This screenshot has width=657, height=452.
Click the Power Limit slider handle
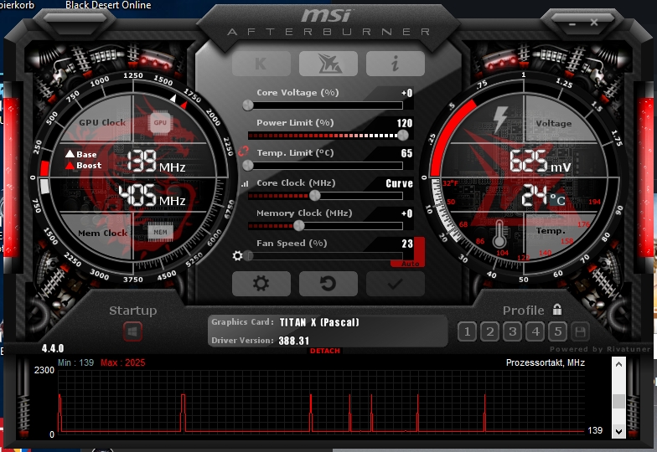402,136
